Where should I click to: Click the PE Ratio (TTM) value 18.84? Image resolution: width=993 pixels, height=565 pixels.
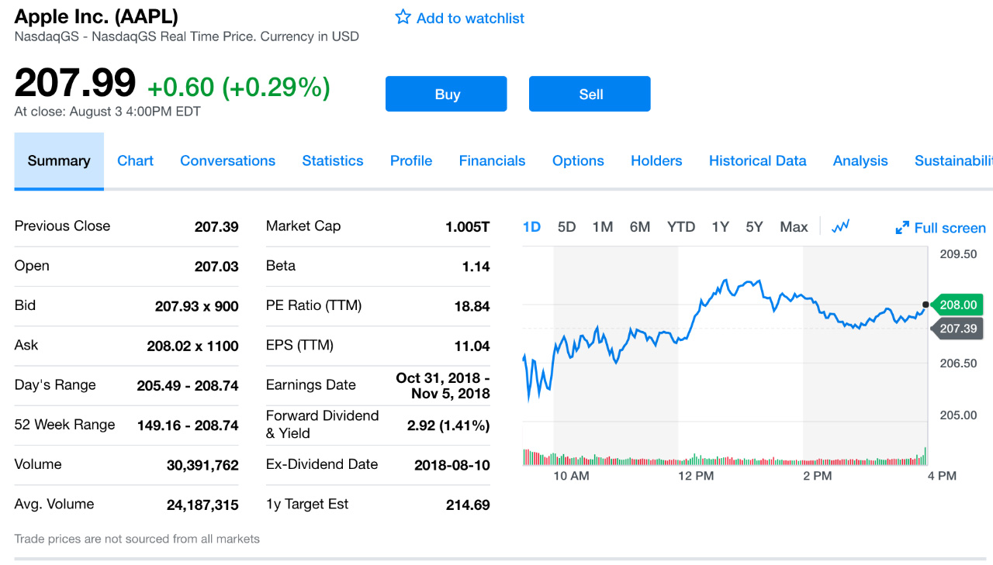[472, 306]
